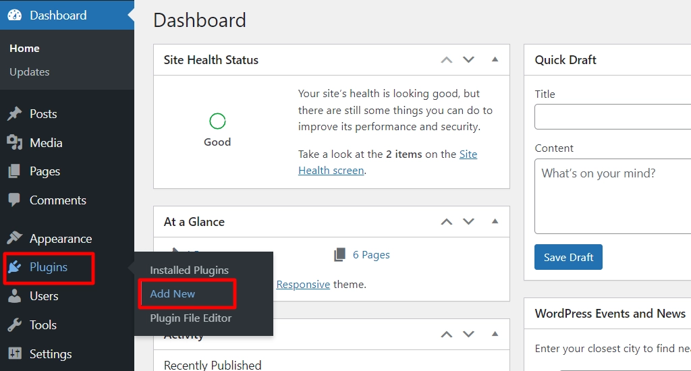Move Site Health Status panel up

point(447,60)
